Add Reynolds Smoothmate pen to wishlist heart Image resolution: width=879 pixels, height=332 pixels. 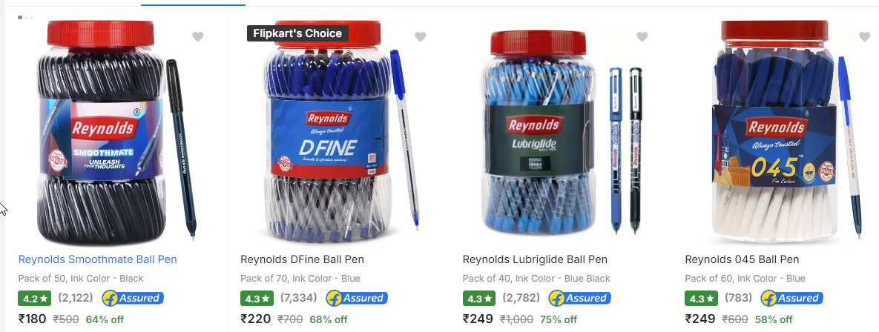[x=197, y=37]
